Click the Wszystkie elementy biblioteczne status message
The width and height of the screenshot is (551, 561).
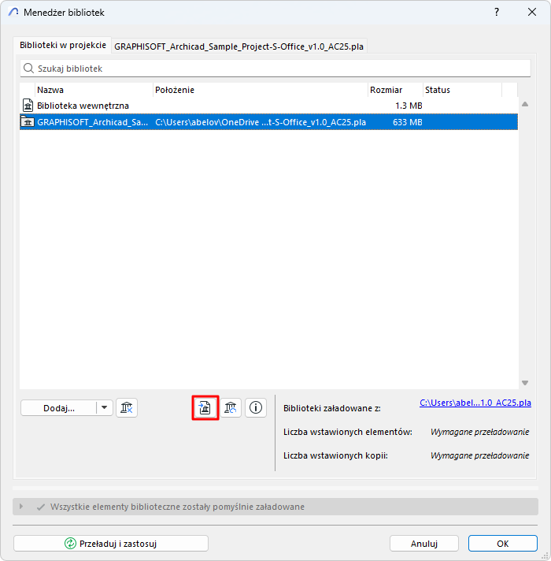tap(177, 507)
